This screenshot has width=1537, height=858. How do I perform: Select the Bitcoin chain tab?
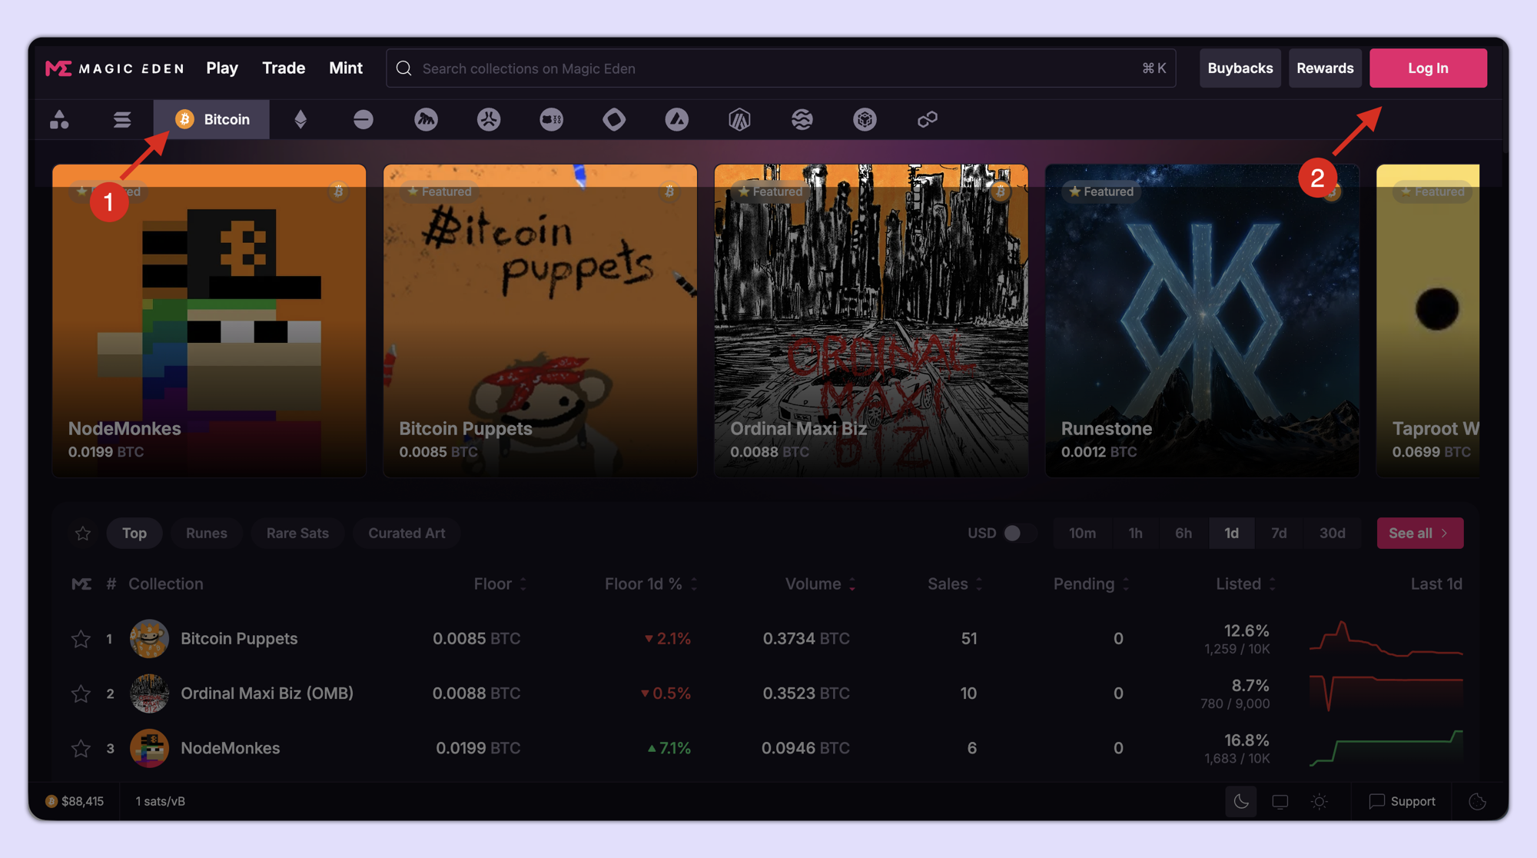click(211, 119)
